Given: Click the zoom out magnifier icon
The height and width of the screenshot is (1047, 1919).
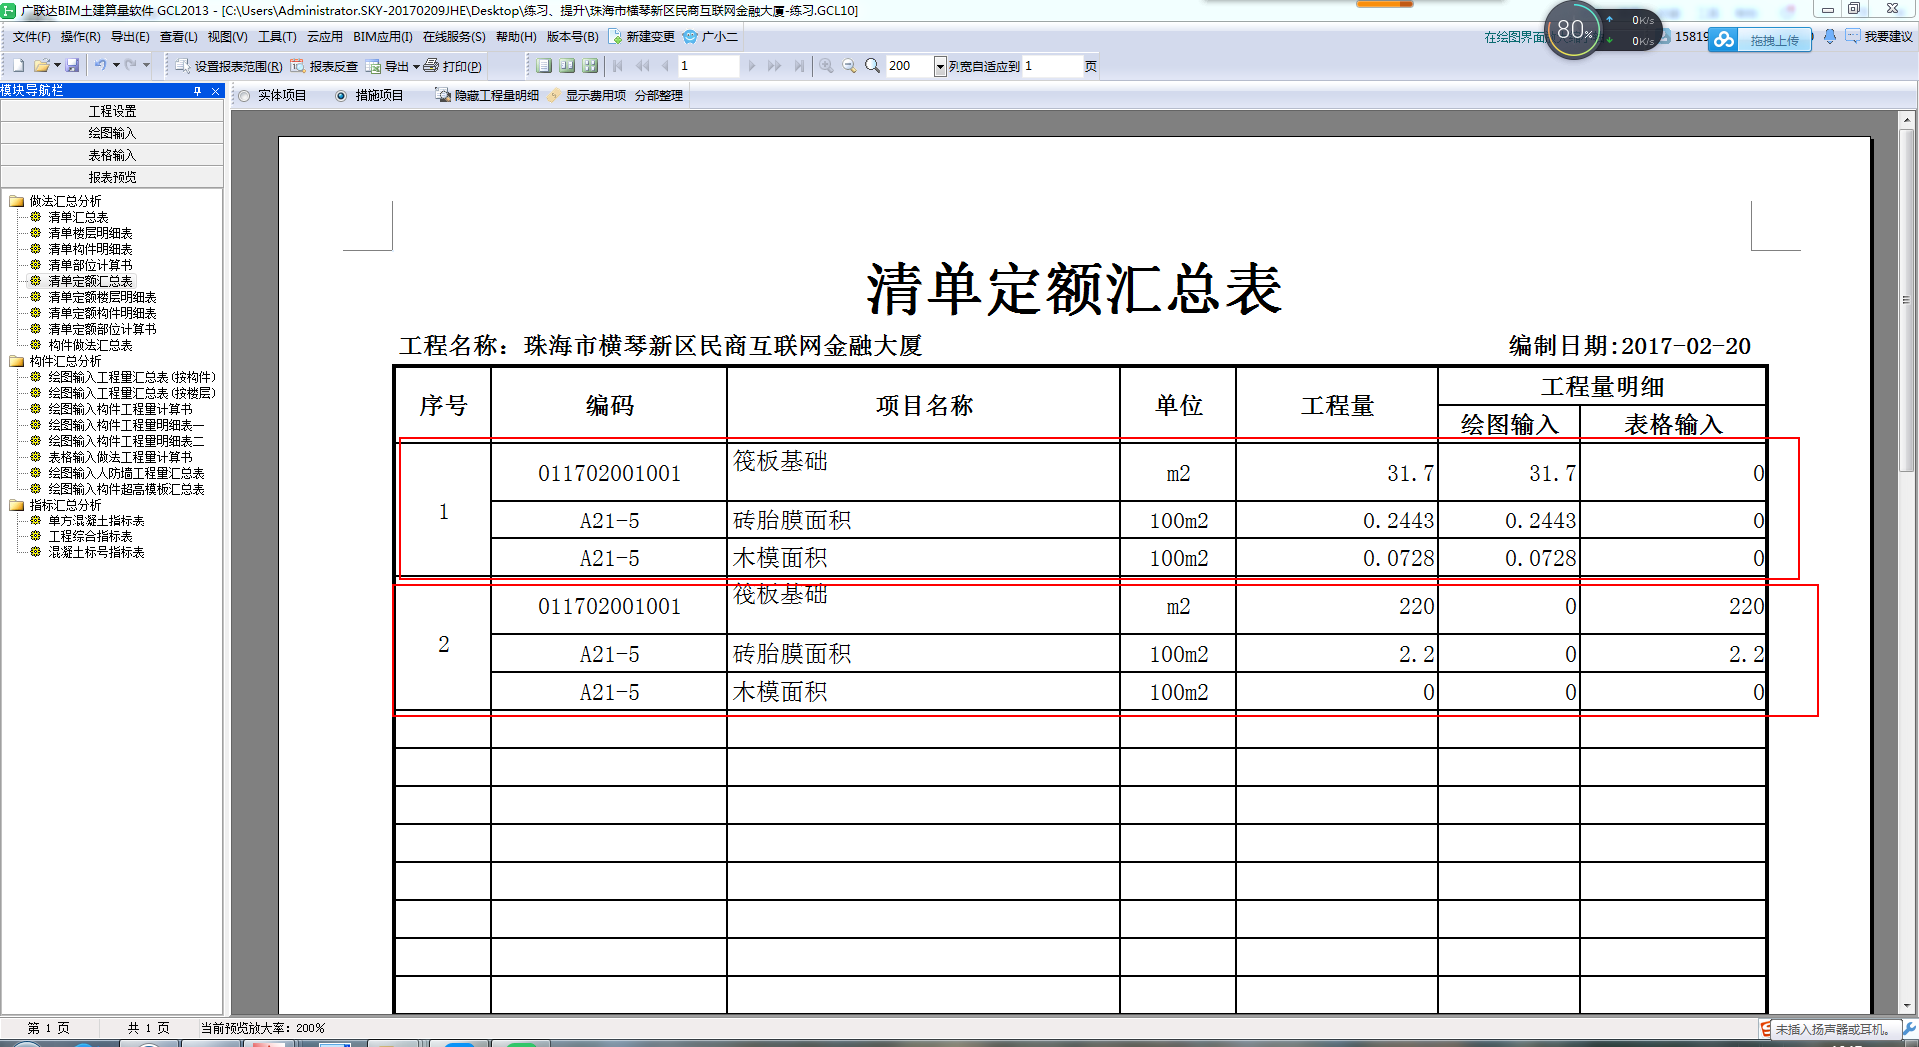Looking at the screenshot, I should 849,66.
